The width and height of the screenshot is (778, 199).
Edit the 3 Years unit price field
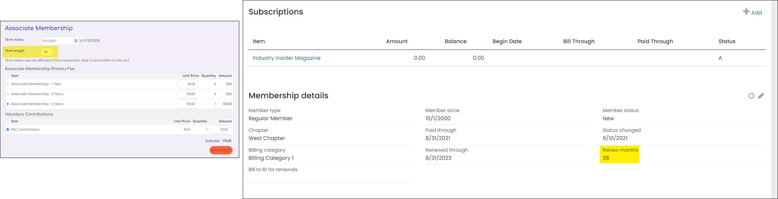coord(188,104)
